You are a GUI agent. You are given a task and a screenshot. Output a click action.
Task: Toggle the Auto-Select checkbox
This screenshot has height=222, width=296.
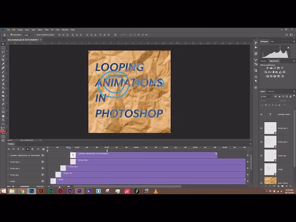[x=11, y=35]
